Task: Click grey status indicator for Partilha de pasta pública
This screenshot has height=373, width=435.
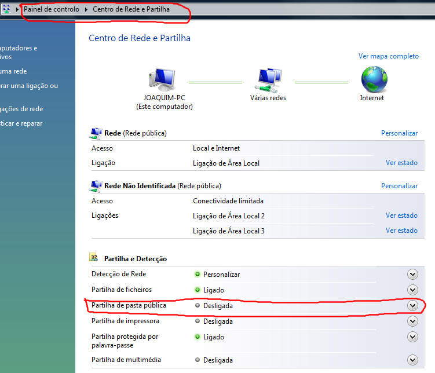Action: (198, 305)
